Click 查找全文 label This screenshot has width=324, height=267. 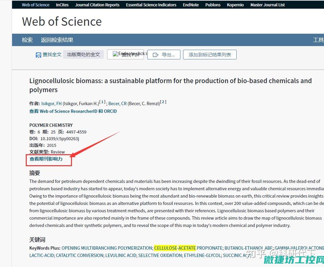point(52,54)
